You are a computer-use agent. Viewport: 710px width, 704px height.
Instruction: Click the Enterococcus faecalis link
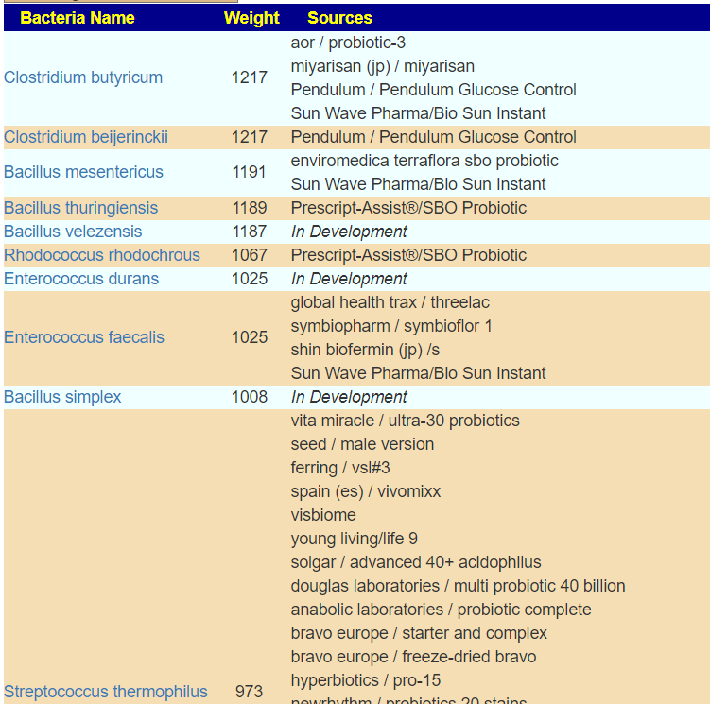pyautogui.click(x=84, y=337)
